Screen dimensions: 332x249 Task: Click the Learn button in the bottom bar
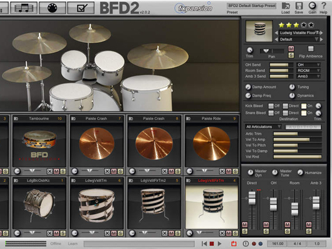tap(73, 244)
